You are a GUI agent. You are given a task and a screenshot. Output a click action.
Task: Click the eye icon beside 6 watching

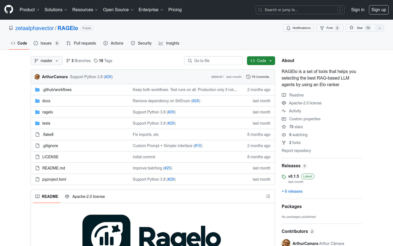tap(284, 135)
